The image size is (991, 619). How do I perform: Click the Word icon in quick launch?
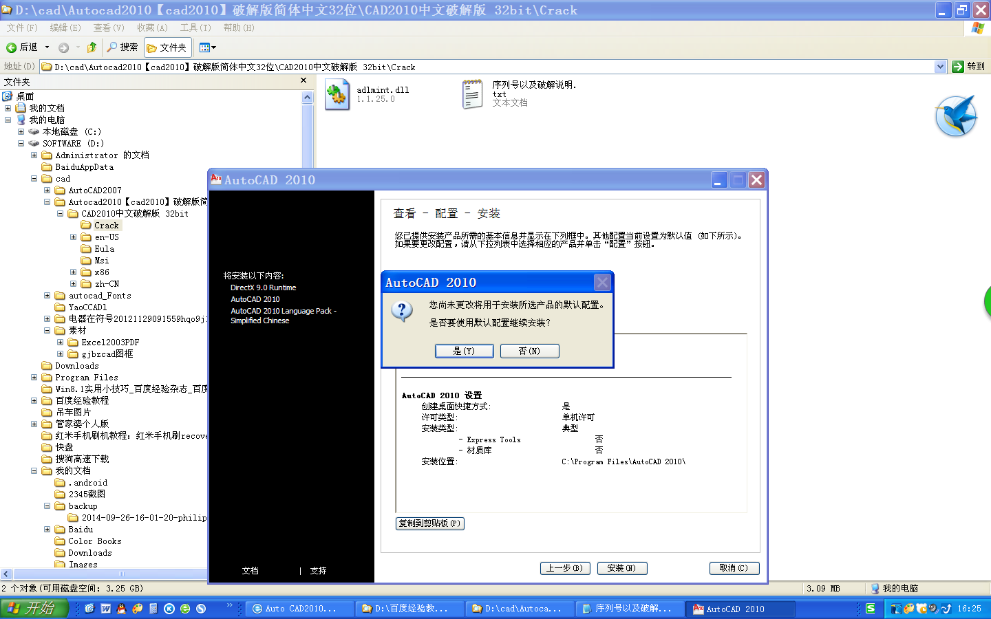106,609
